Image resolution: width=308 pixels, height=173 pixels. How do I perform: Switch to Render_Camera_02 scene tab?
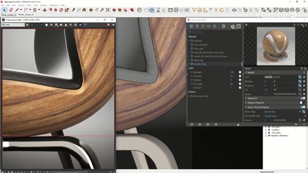(26, 15)
